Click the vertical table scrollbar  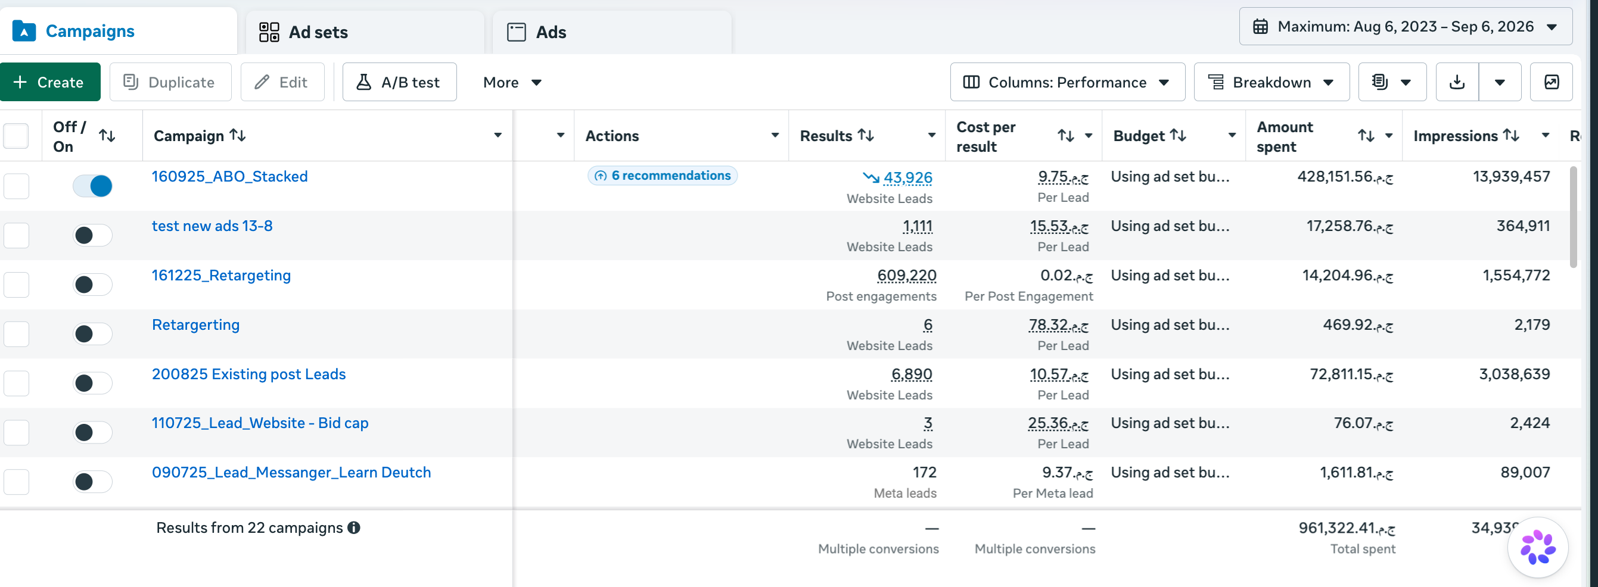(x=1572, y=217)
